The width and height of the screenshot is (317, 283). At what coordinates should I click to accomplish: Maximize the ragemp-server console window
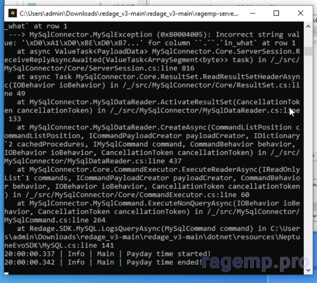[x=276, y=14]
